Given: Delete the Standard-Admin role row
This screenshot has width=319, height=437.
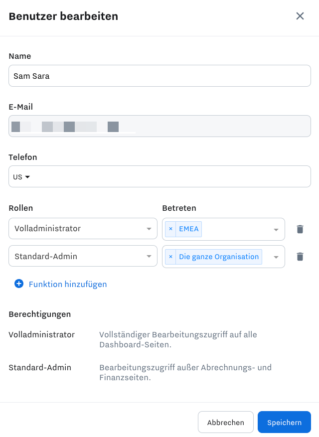Looking at the screenshot, I should point(300,257).
